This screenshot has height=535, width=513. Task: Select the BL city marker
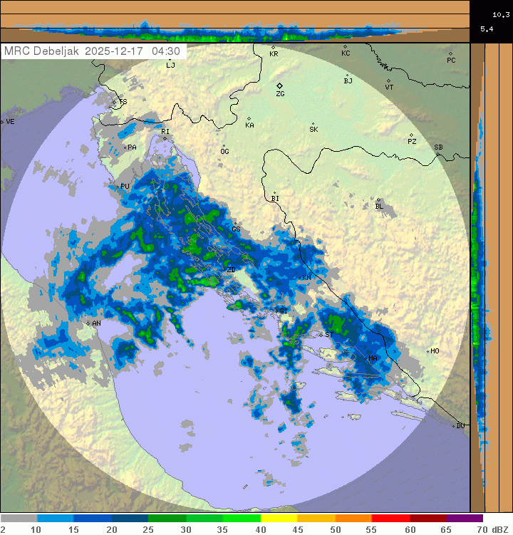coord(379,201)
